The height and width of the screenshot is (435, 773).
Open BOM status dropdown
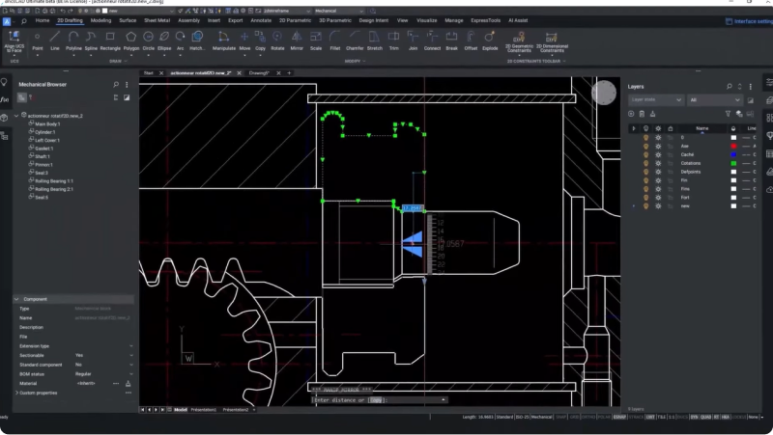point(131,374)
